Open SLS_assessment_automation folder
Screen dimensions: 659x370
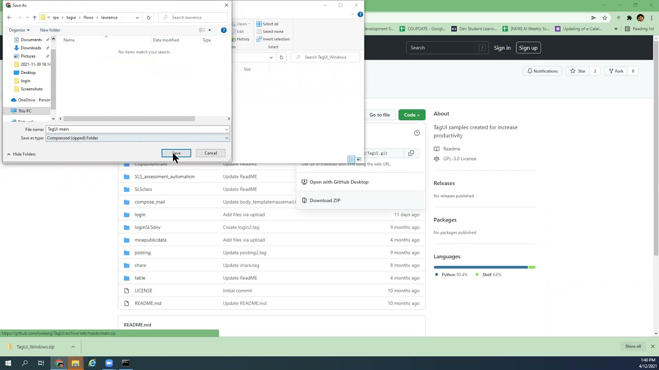tap(165, 176)
